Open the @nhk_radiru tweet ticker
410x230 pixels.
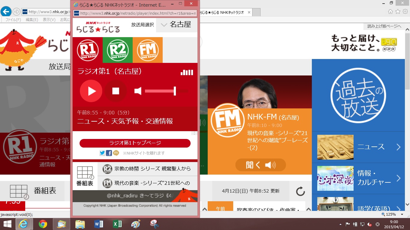(x=135, y=196)
